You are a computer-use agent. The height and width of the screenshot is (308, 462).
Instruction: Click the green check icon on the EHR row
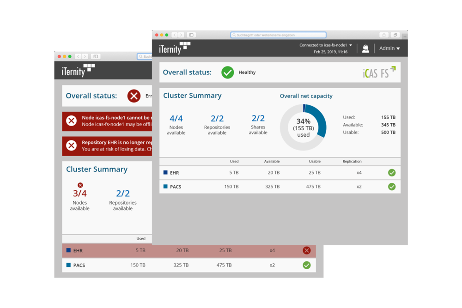[x=392, y=172]
